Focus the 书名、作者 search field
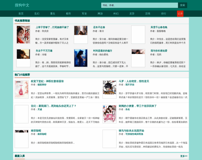Screen dimensions: 202x160 [140, 5]
